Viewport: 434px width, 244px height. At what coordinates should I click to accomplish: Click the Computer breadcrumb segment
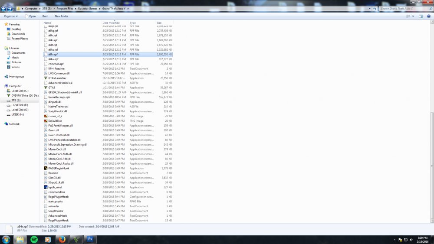pos(31,9)
